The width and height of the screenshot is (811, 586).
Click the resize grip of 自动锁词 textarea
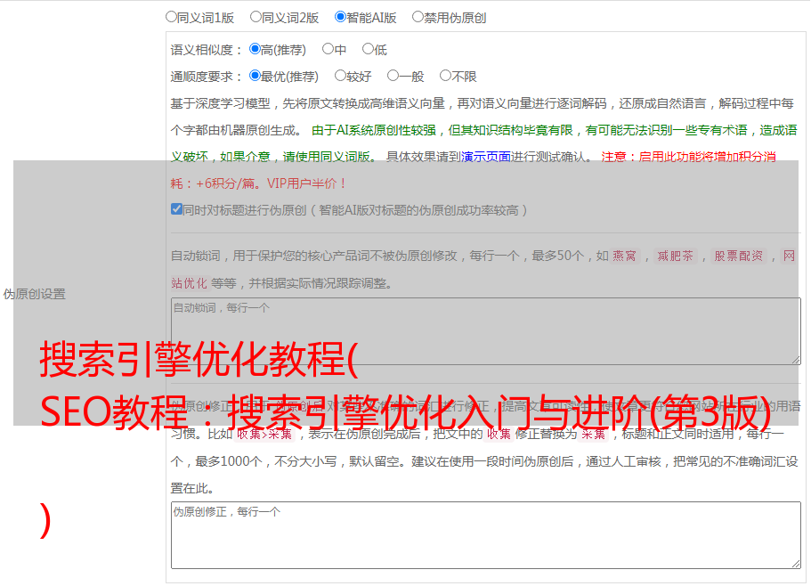(x=796, y=360)
